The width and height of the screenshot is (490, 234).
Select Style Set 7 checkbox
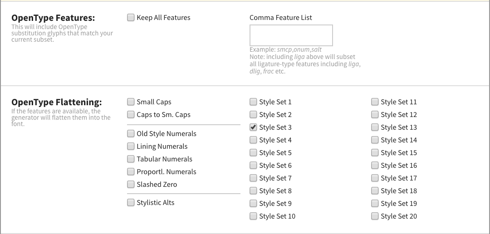click(253, 178)
